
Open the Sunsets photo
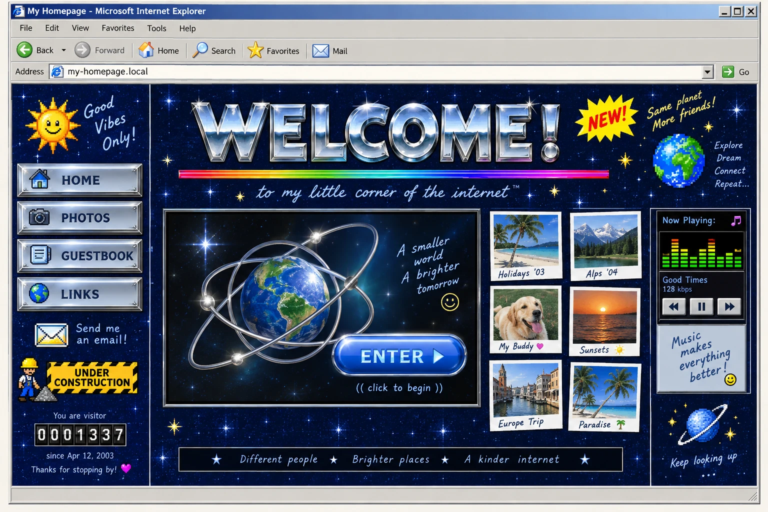click(x=605, y=322)
